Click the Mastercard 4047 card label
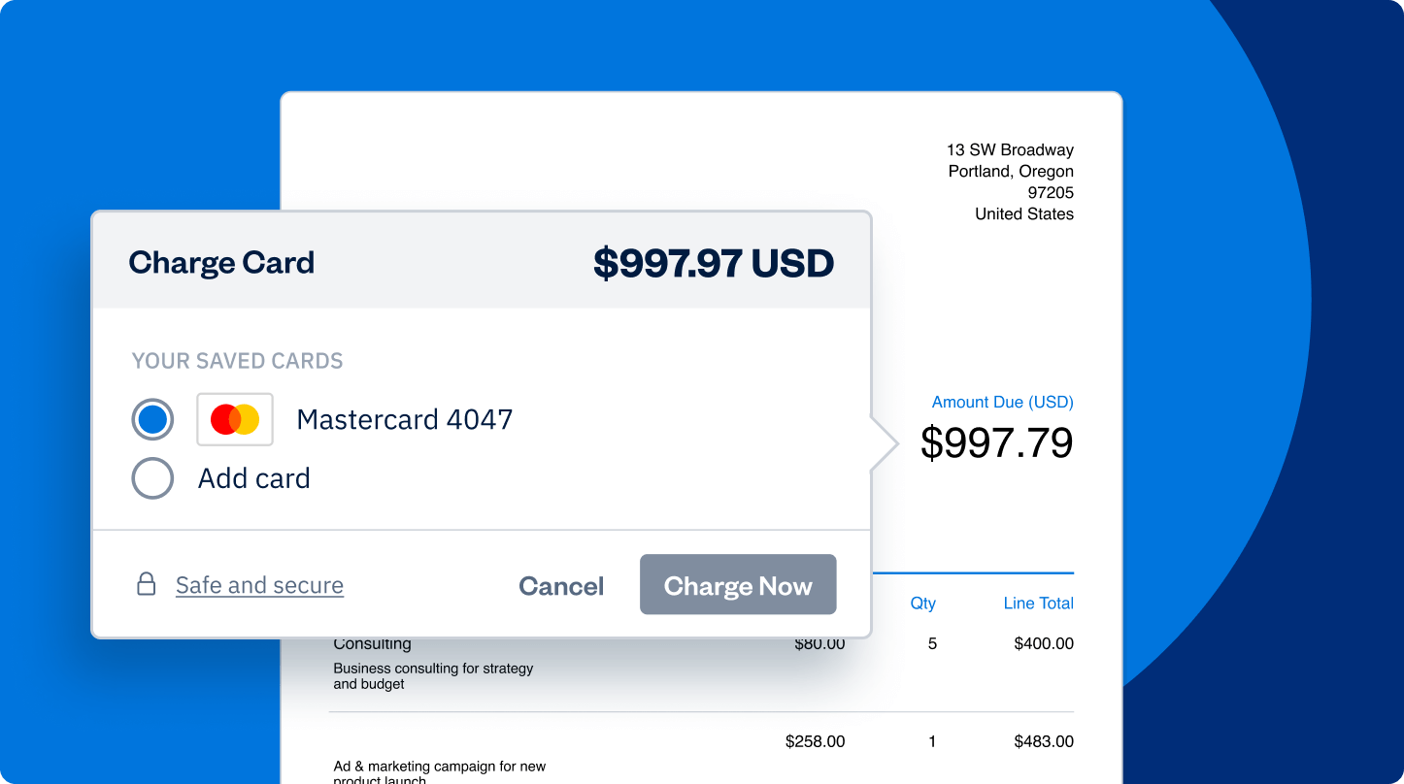 coord(404,420)
